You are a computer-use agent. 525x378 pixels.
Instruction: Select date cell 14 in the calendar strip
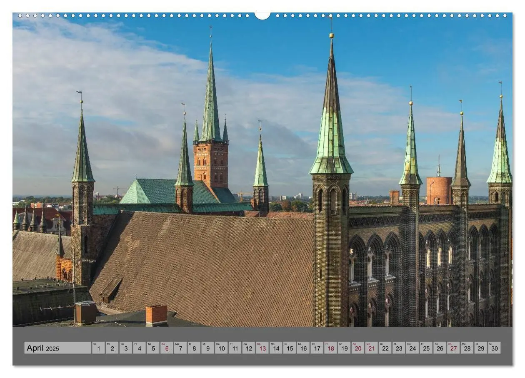(x=275, y=348)
